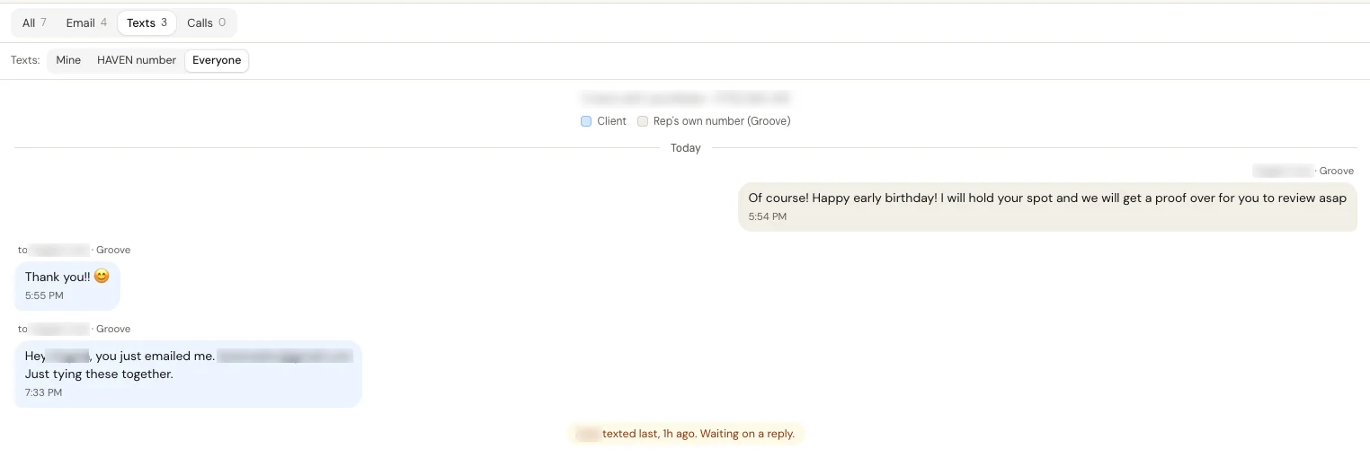Image resolution: width=1370 pixels, height=458 pixels.
Task: Click 'Just tying these together.' text
Action: (99, 374)
